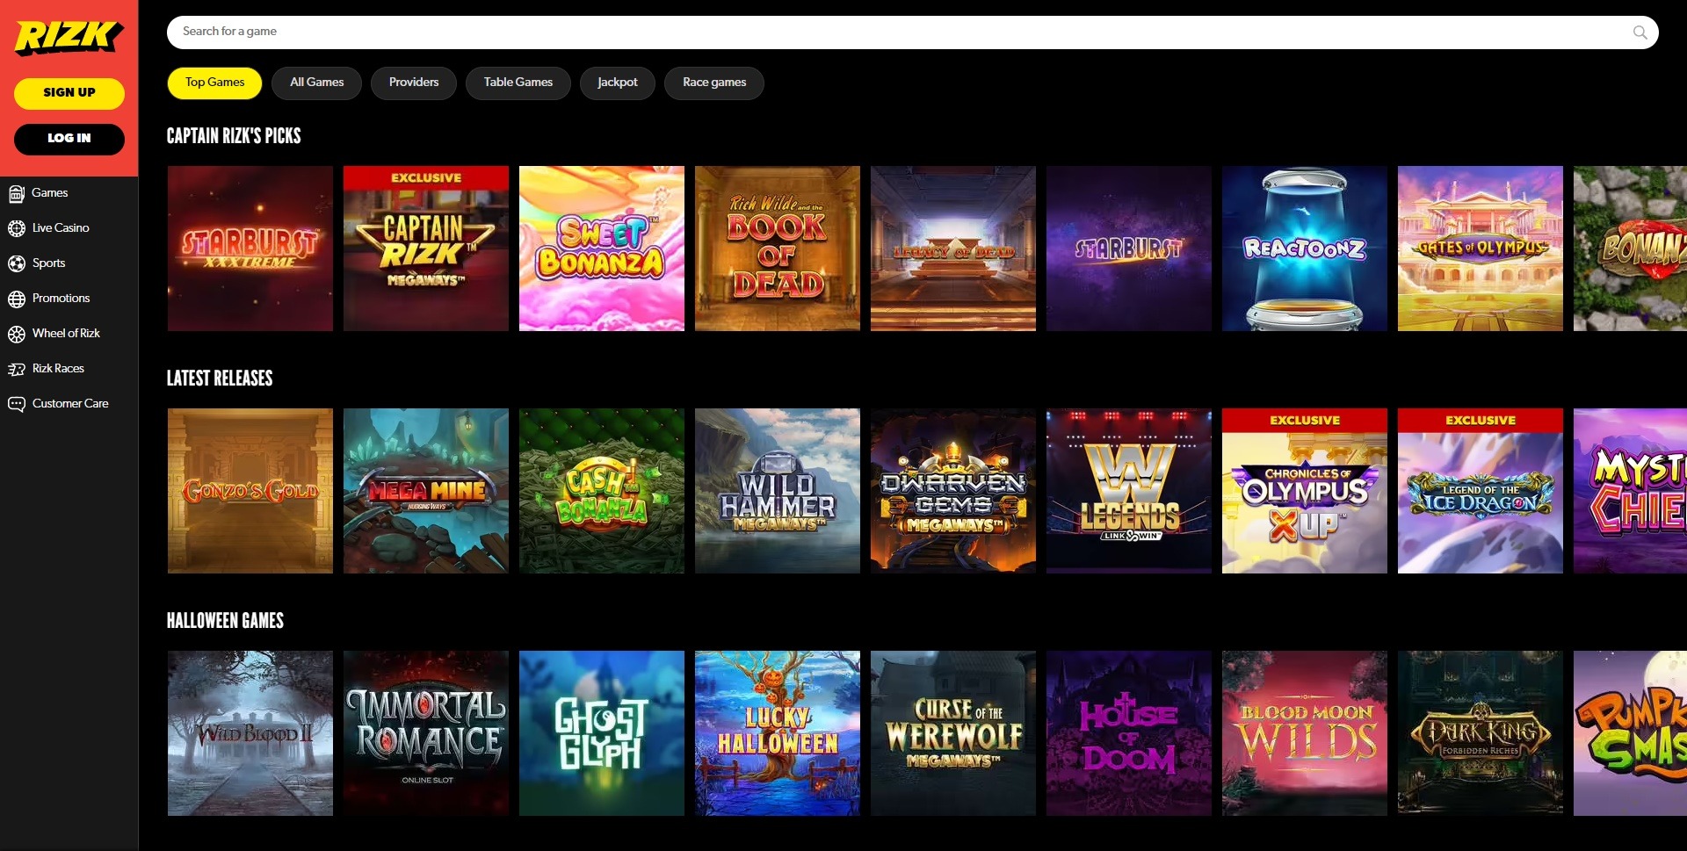Open the Race games tab

tap(714, 83)
